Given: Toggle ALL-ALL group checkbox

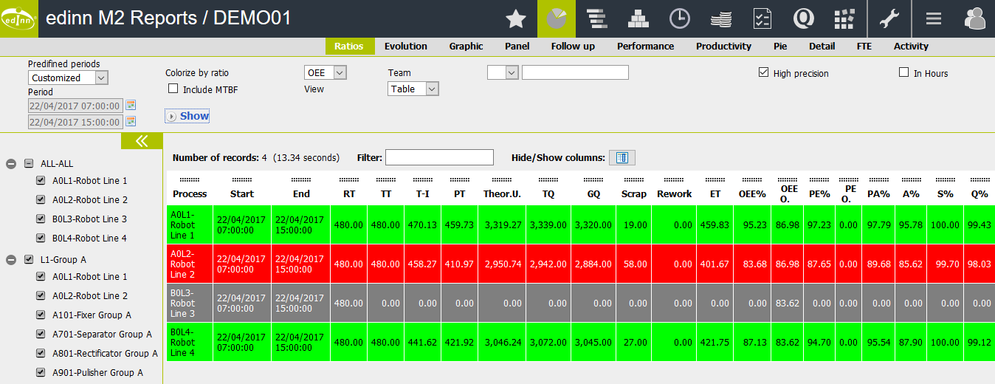Looking at the screenshot, I should pos(29,164).
